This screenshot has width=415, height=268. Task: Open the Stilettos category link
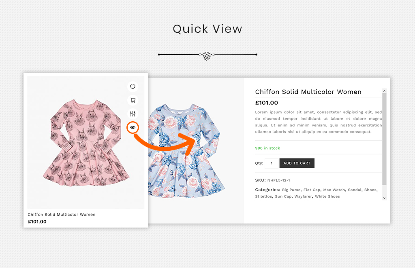coord(263,196)
